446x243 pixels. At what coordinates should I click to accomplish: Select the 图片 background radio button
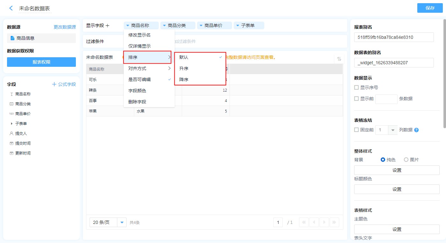(406, 160)
